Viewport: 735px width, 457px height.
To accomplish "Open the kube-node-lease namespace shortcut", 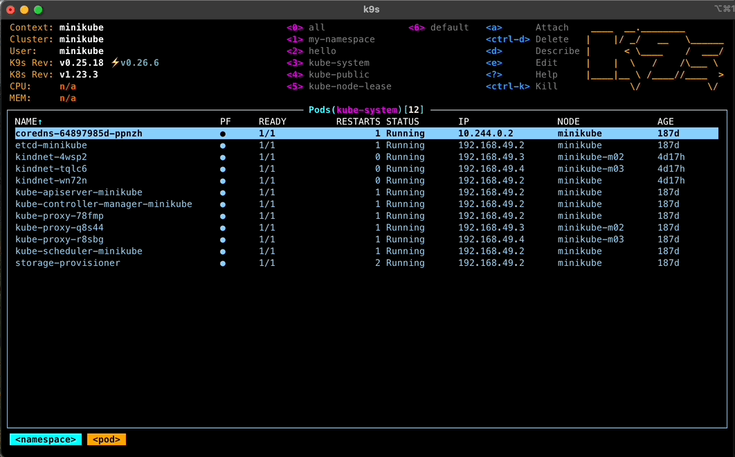I will tap(339, 86).
